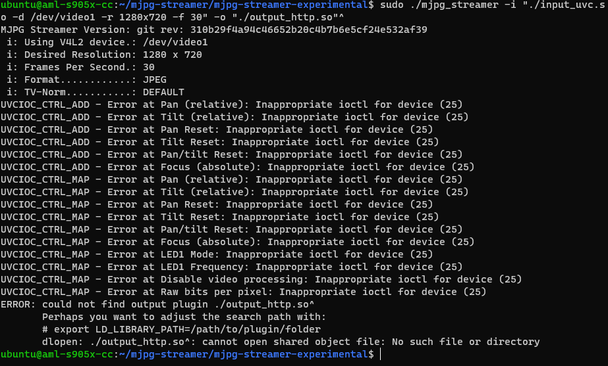Image resolution: width=608 pixels, height=366 pixels.
Task: Click the UVCIOC_CTRL_ADD Tilt Reset error line
Action: coord(220,142)
